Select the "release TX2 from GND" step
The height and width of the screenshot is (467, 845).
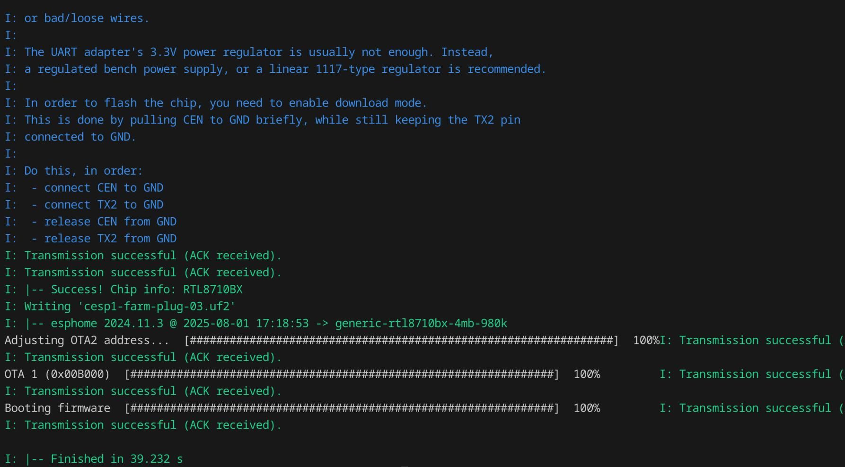click(x=110, y=239)
